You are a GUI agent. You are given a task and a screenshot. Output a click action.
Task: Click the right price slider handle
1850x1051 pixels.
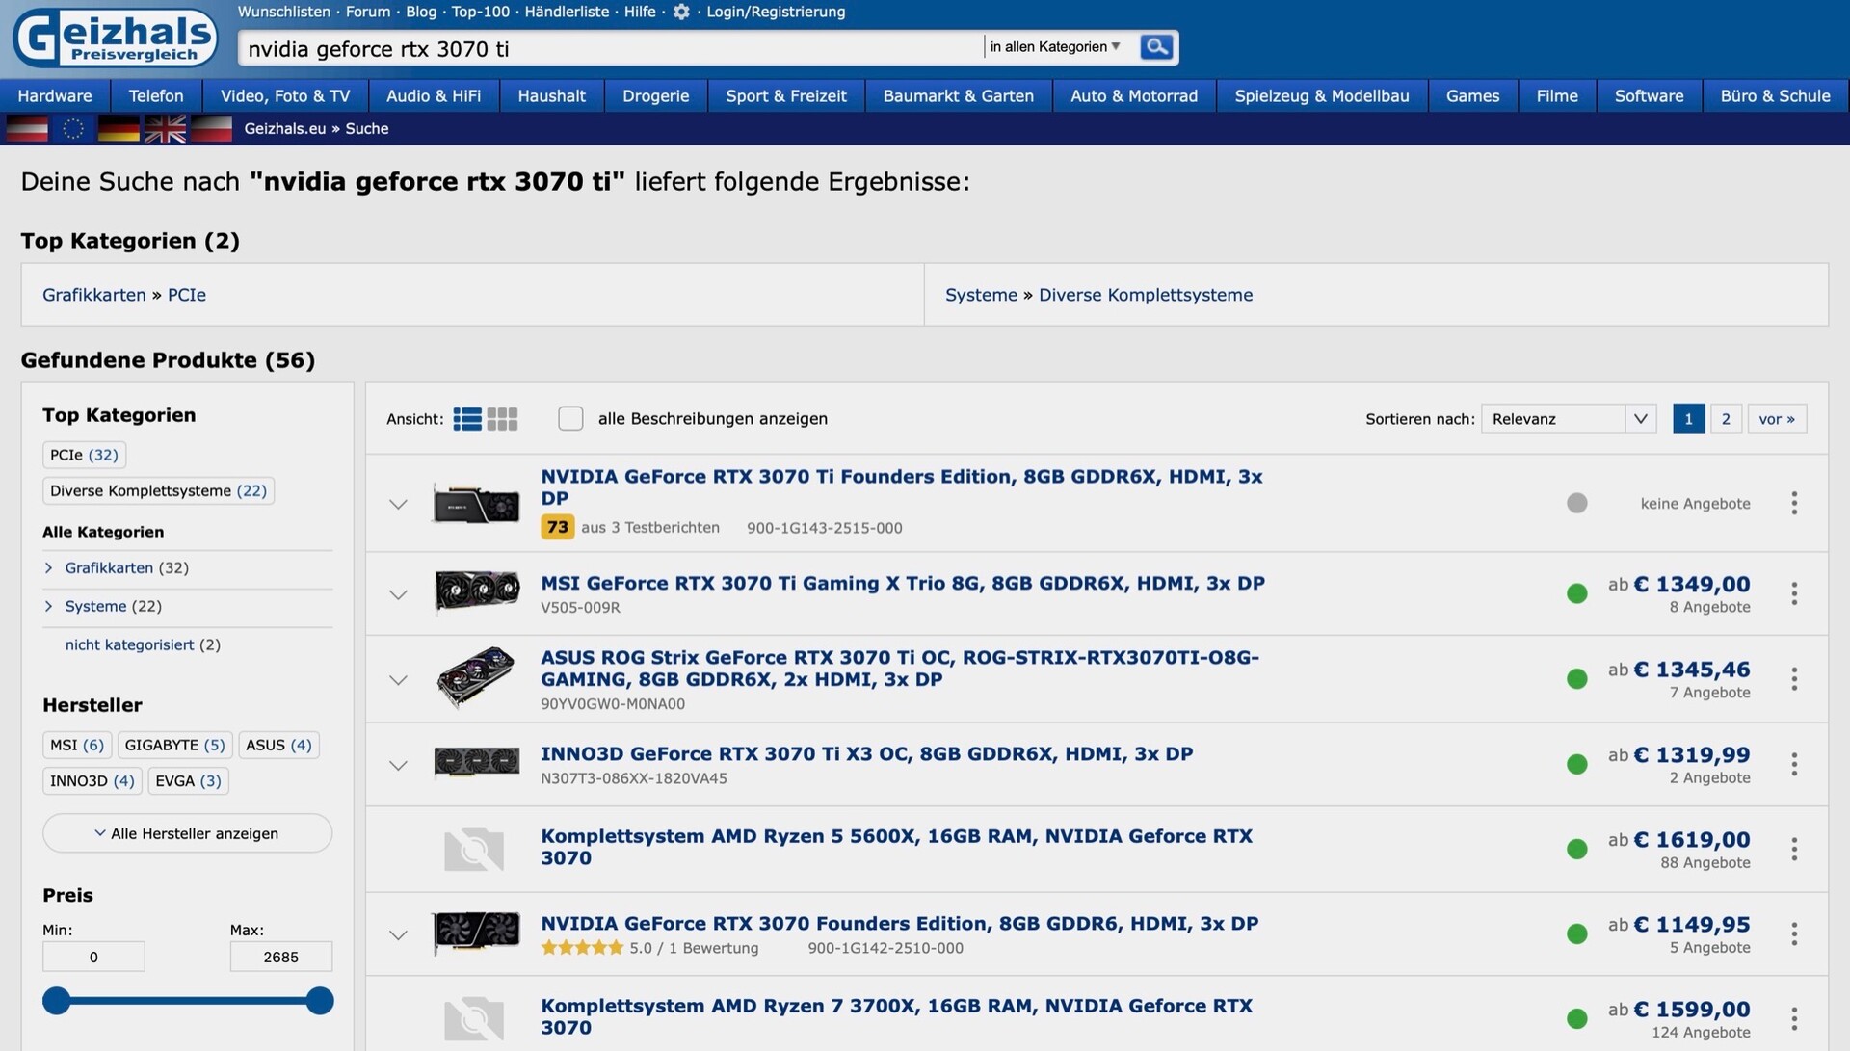[320, 1001]
